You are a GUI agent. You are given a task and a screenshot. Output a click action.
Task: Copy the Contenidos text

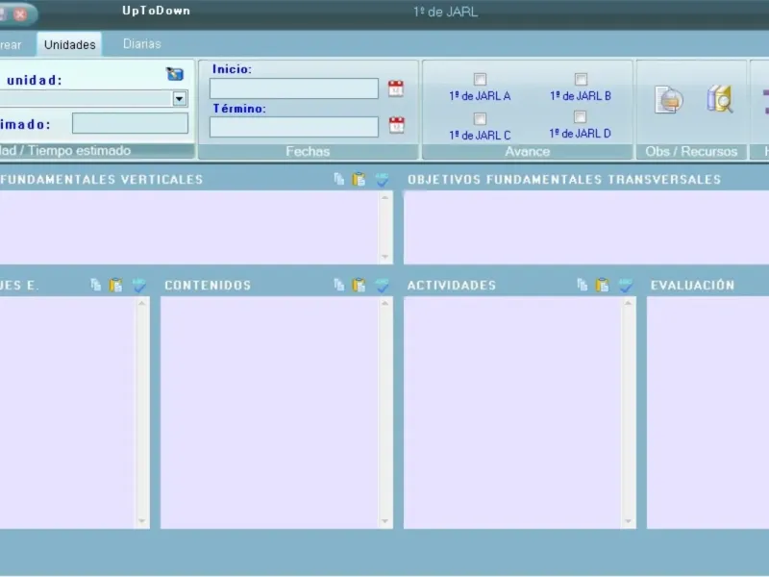tap(339, 285)
